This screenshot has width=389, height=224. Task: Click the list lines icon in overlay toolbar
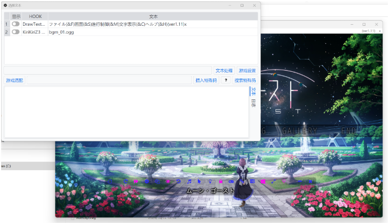[x=252, y=181]
